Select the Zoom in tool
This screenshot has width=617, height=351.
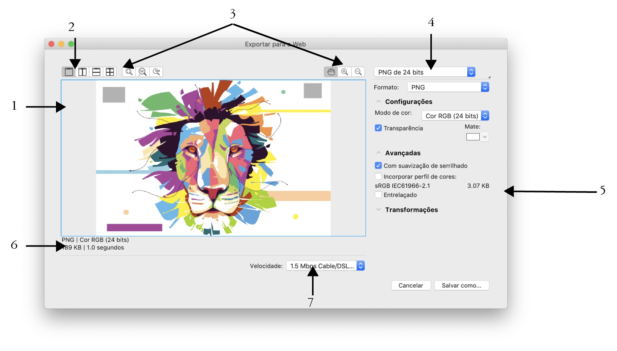tap(345, 72)
